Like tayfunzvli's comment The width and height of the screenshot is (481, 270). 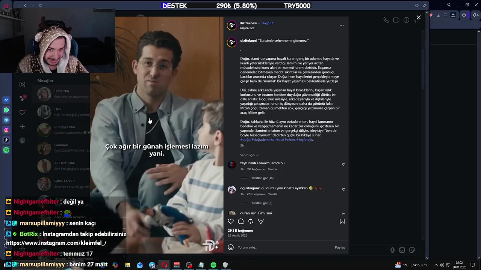[343, 165]
